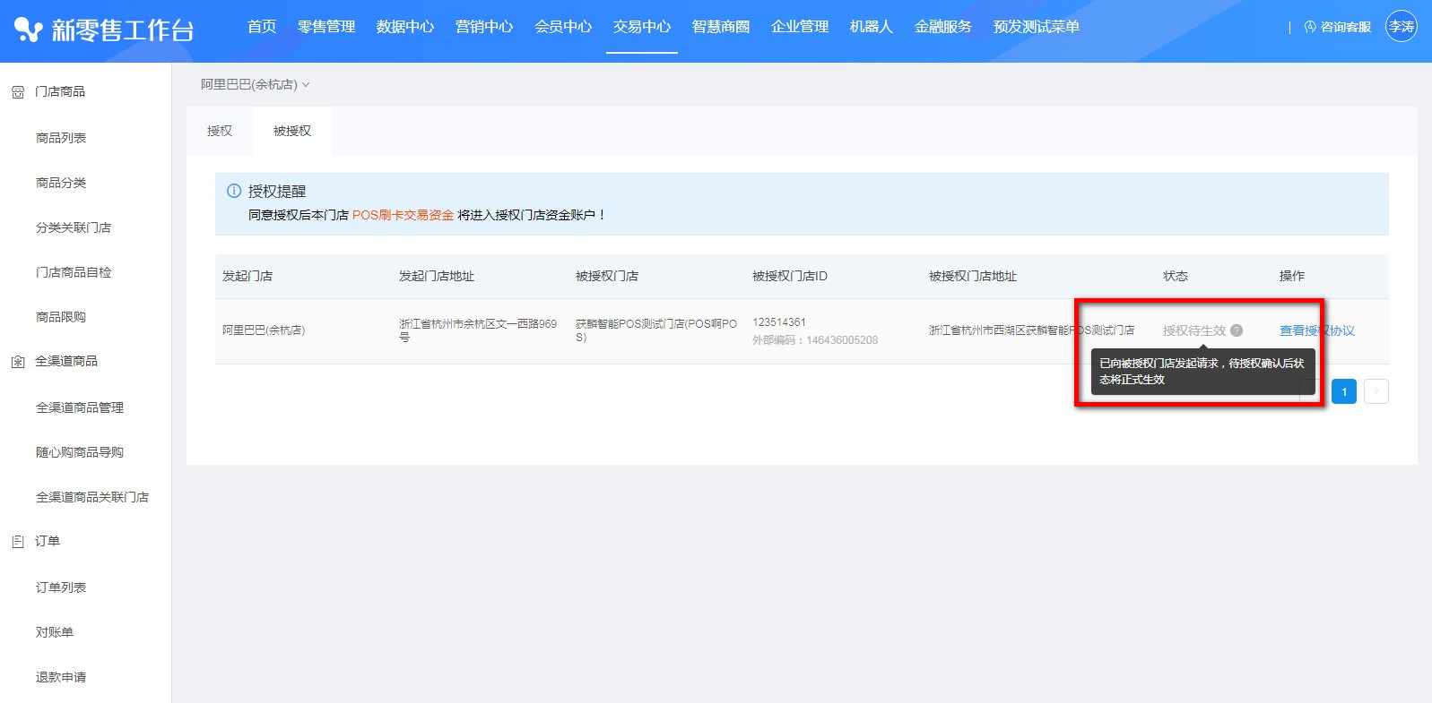This screenshot has height=703, width=1432.
Task: Open 随心购商品导购 in the sidebar
Action: click(x=80, y=452)
